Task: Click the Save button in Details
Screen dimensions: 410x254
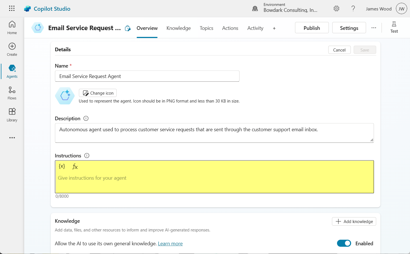Action: click(x=365, y=50)
